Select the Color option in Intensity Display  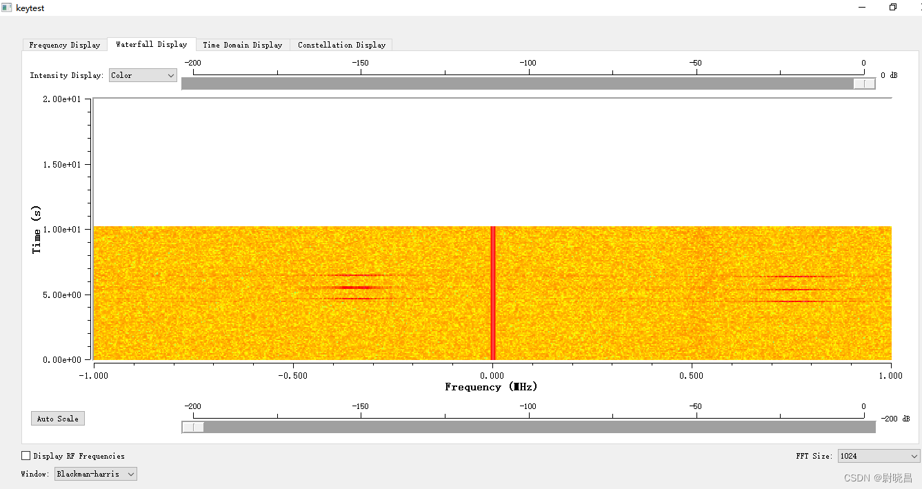click(143, 75)
